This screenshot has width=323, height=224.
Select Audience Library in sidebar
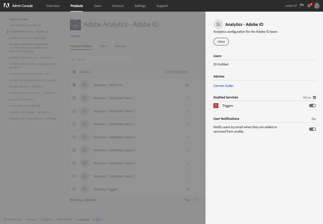[22, 100]
